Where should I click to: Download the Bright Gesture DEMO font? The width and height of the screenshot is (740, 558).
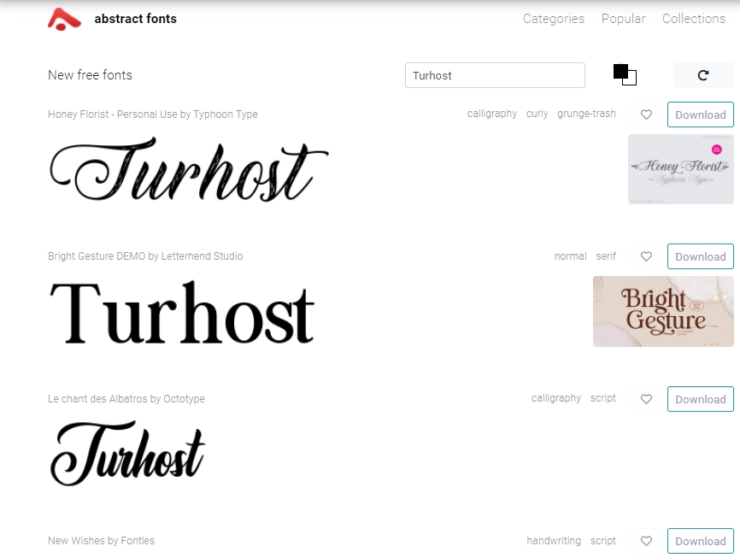point(700,256)
